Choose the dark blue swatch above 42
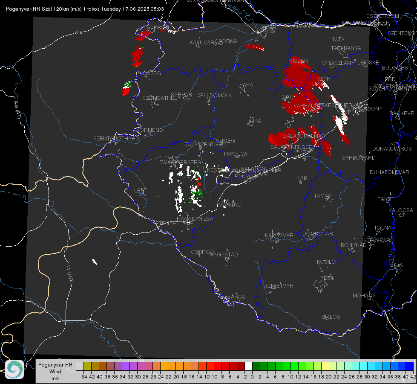 pos(410,366)
